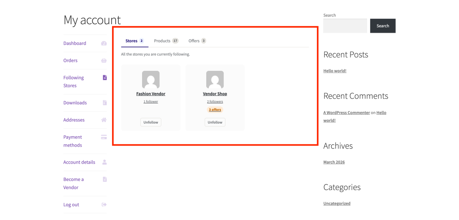Open Fashion Vendor avatar image

coord(151,80)
